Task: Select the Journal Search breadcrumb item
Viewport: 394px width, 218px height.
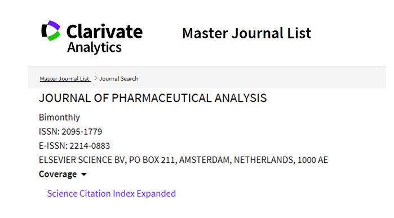Action: [118, 79]
